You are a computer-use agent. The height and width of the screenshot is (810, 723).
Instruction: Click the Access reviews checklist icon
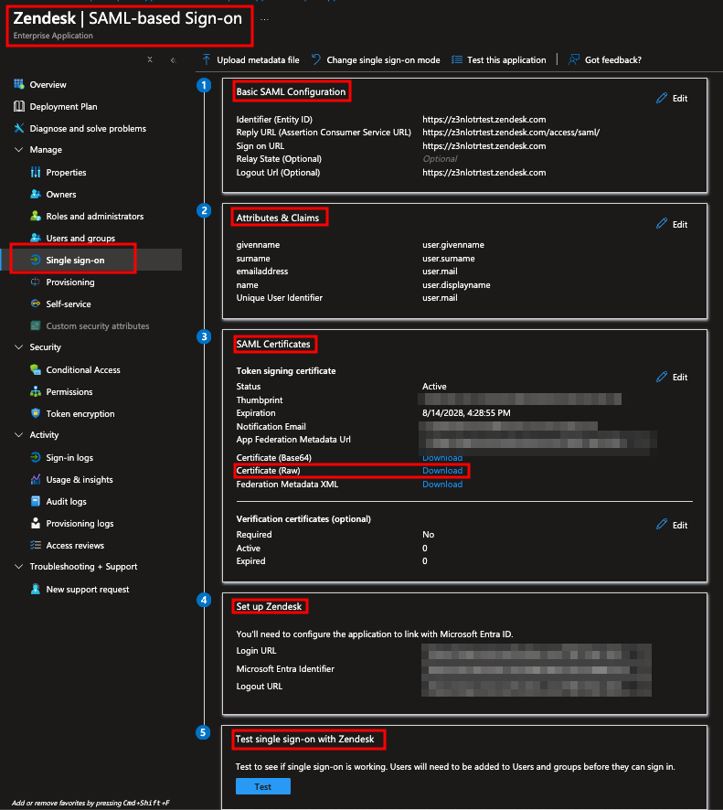pyautogui.click(x=36, y=545)
